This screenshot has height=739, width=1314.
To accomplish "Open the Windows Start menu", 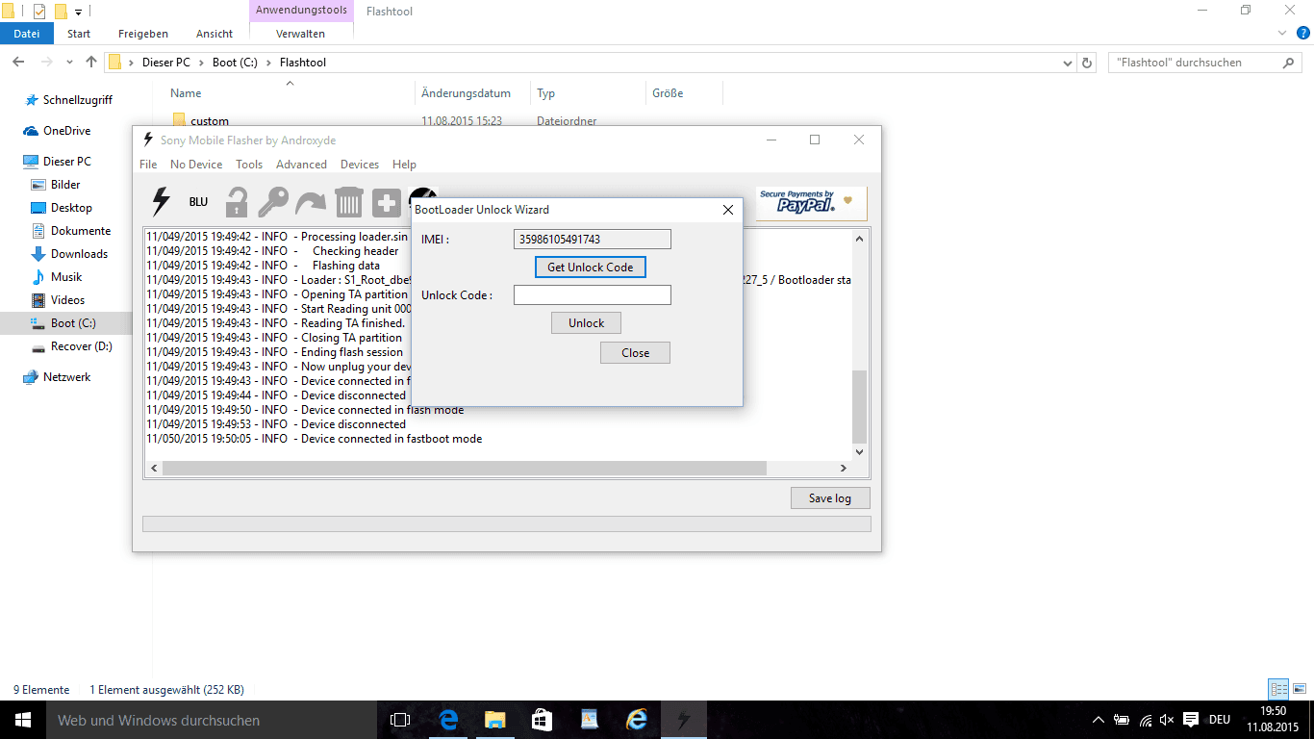I will pos(23,720).
